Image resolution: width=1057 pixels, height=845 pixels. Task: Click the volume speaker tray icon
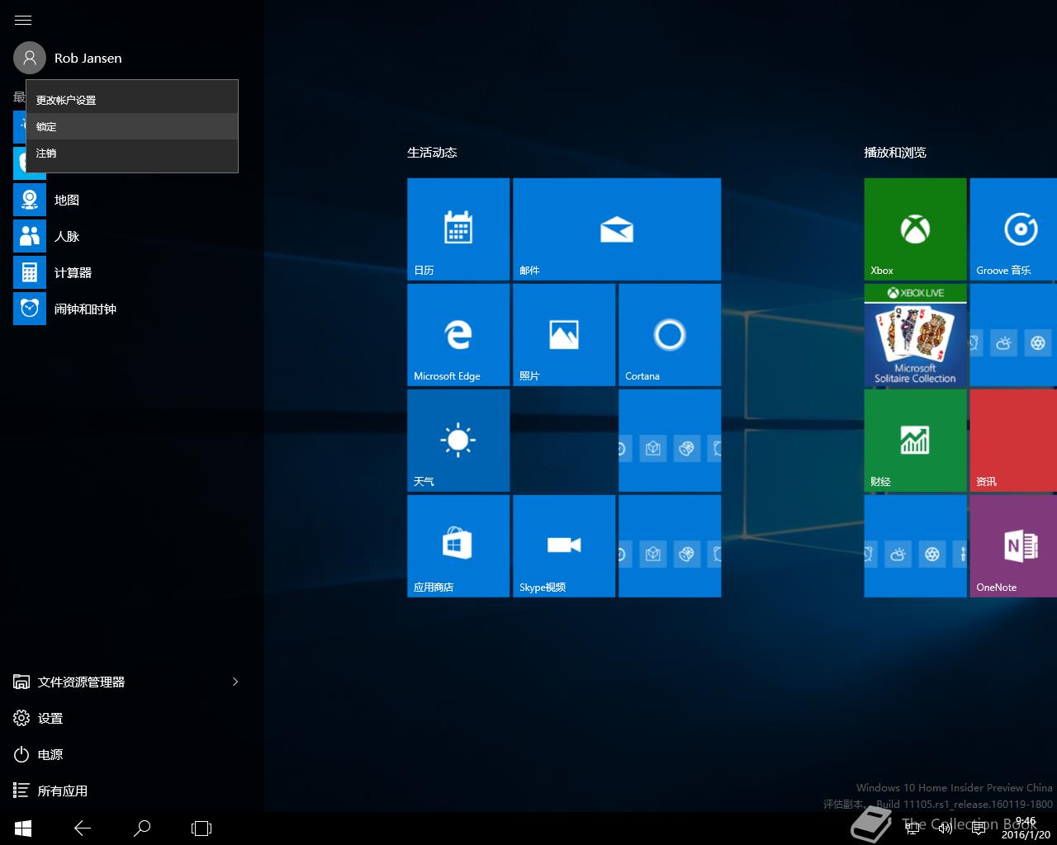click(x=946, y=828)
